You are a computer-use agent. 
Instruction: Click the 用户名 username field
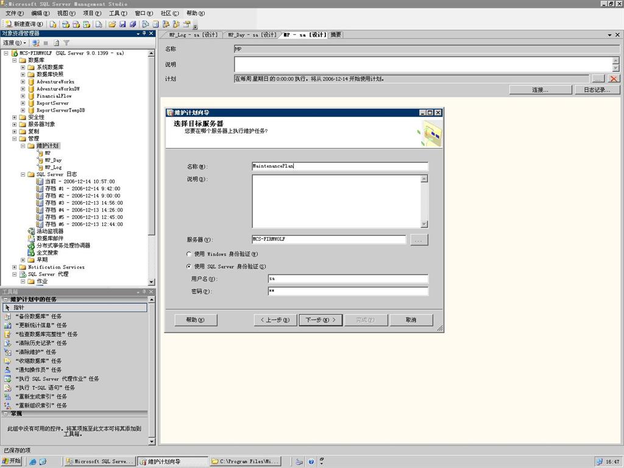click(348, 278)
